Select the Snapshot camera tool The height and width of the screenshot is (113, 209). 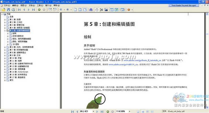(x=106, y=10)
